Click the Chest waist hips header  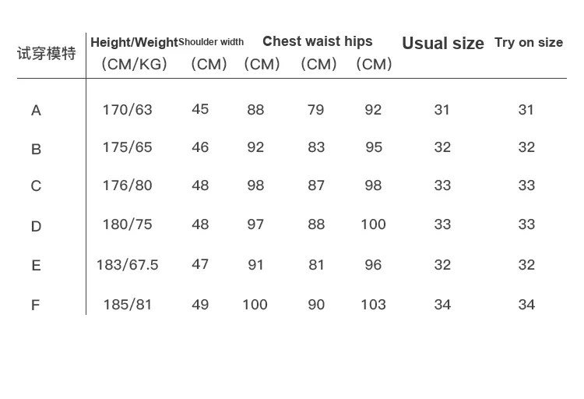click(318, 41)
